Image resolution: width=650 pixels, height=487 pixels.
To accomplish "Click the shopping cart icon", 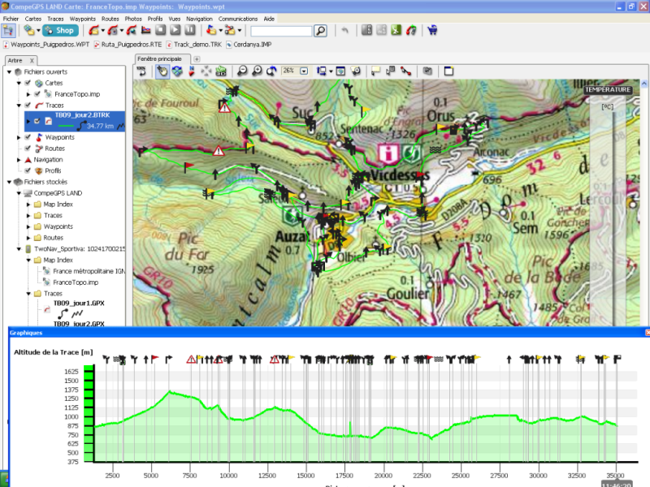I will tap(432, 30).
